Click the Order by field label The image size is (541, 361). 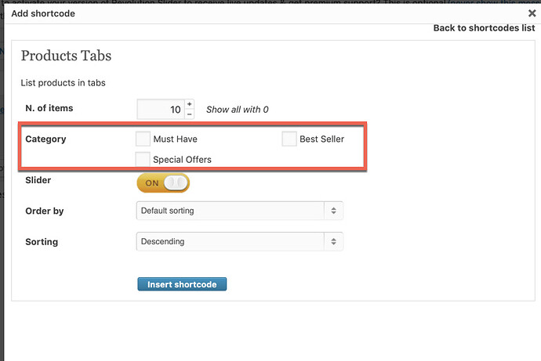45,211
